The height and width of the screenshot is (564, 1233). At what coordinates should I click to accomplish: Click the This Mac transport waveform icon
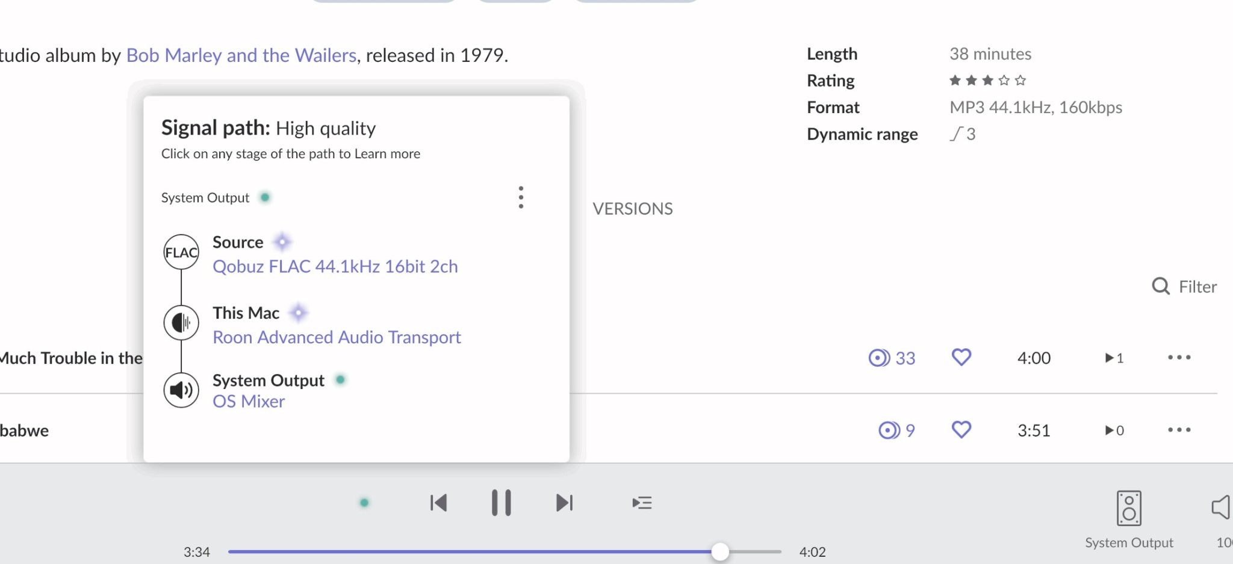click(x=181, y=323)
